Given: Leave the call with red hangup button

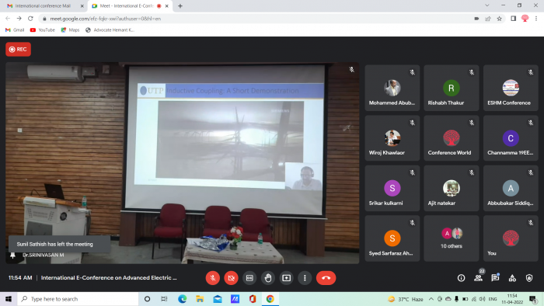Looking at the screenshot, I should 326,278.
